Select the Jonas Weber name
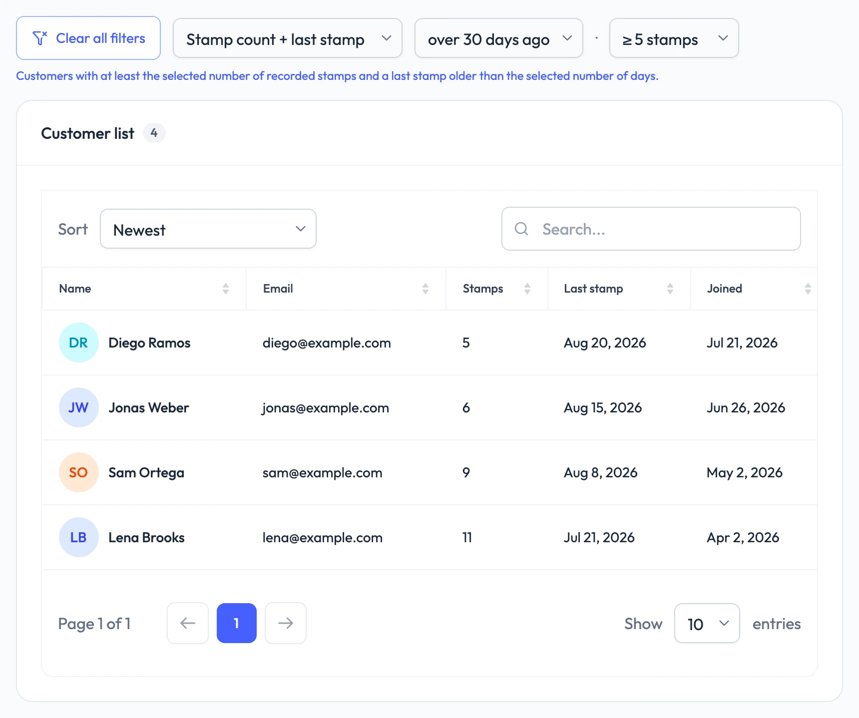Viewport: 859px width, 718px height. 149,408
